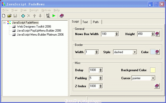Open the Cursor dropdown
Viewport: 166px width, 103px height.
click(x=153, y=78)
